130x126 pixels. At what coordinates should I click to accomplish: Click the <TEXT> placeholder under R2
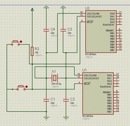[39, 56]
